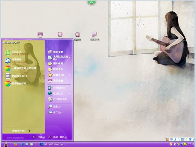Open 我的电脑 in Start menu
196x147 pixels.
click(56, 80)
